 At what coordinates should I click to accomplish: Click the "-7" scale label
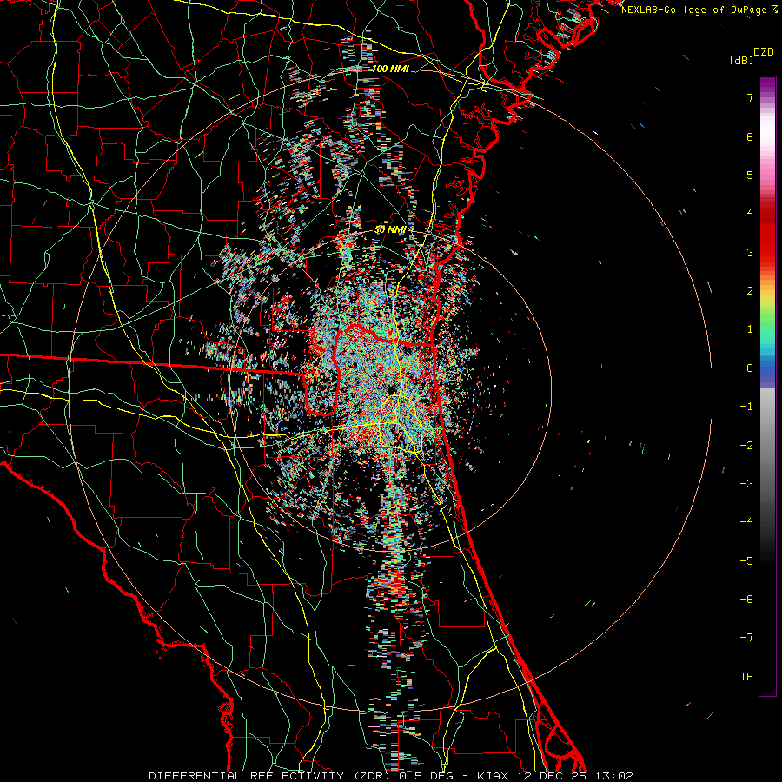click(746, 638)
